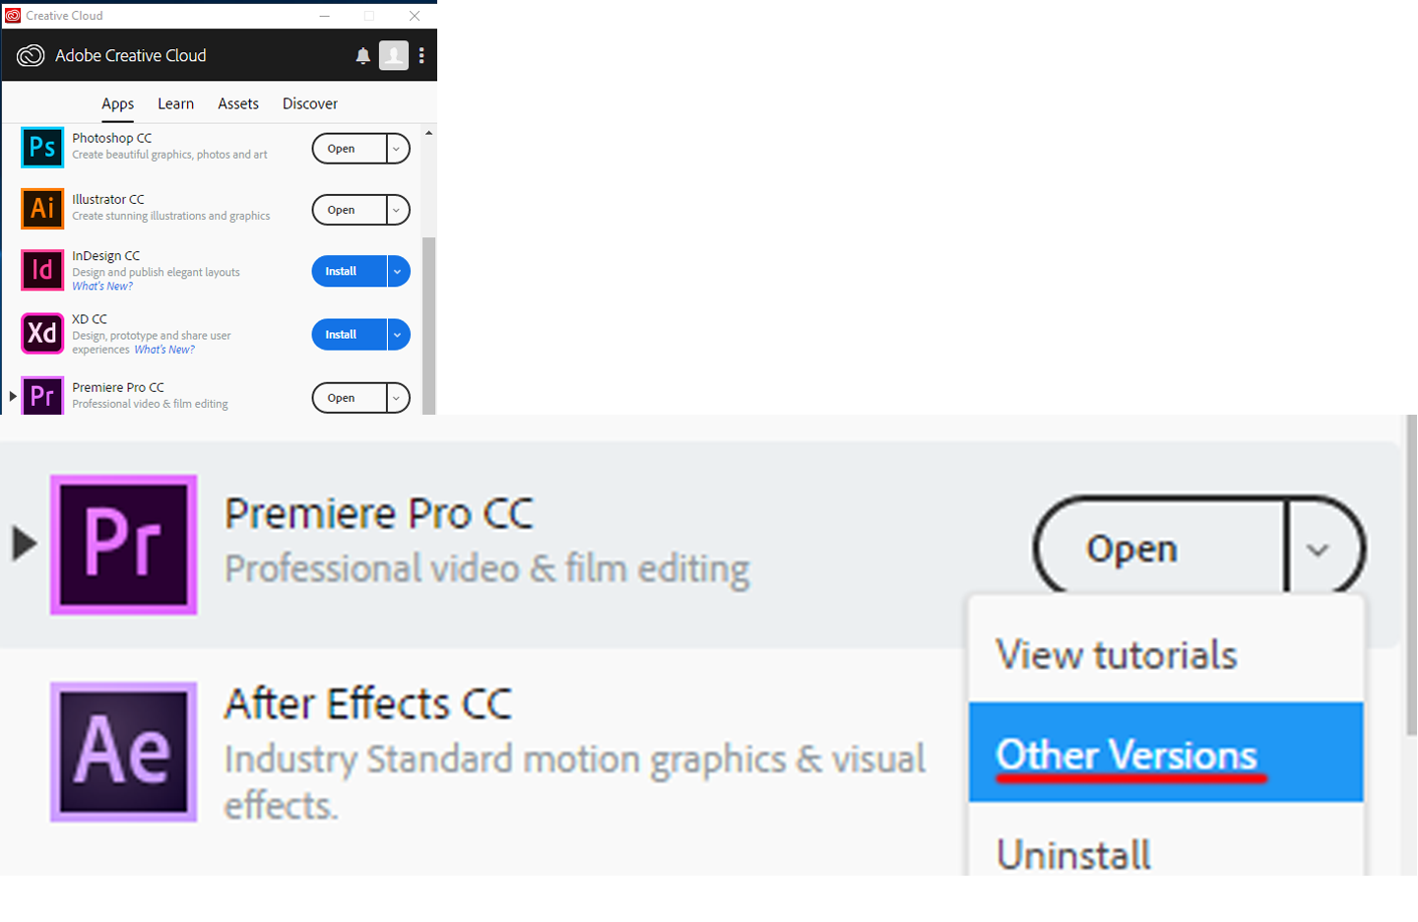
Task: Click the InDesign CC app icon
Action: tap(42, 270)
